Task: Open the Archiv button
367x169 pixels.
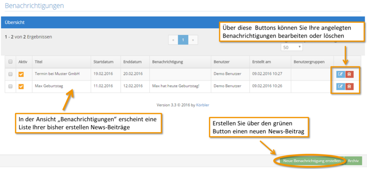Action: coord(353,161)
